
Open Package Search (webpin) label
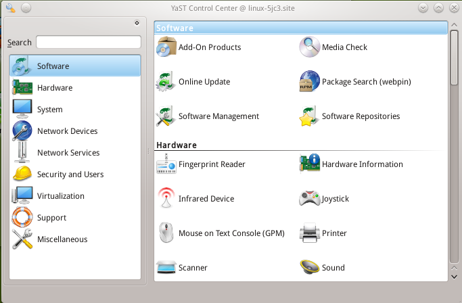(366, 82)
